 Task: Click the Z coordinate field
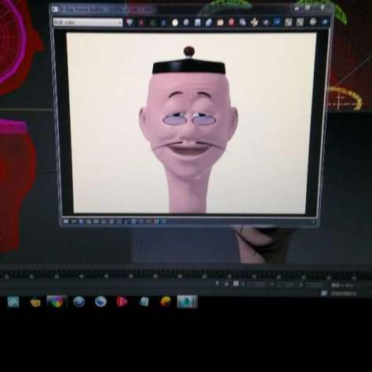pyautogui.click(x=315, y=285)
